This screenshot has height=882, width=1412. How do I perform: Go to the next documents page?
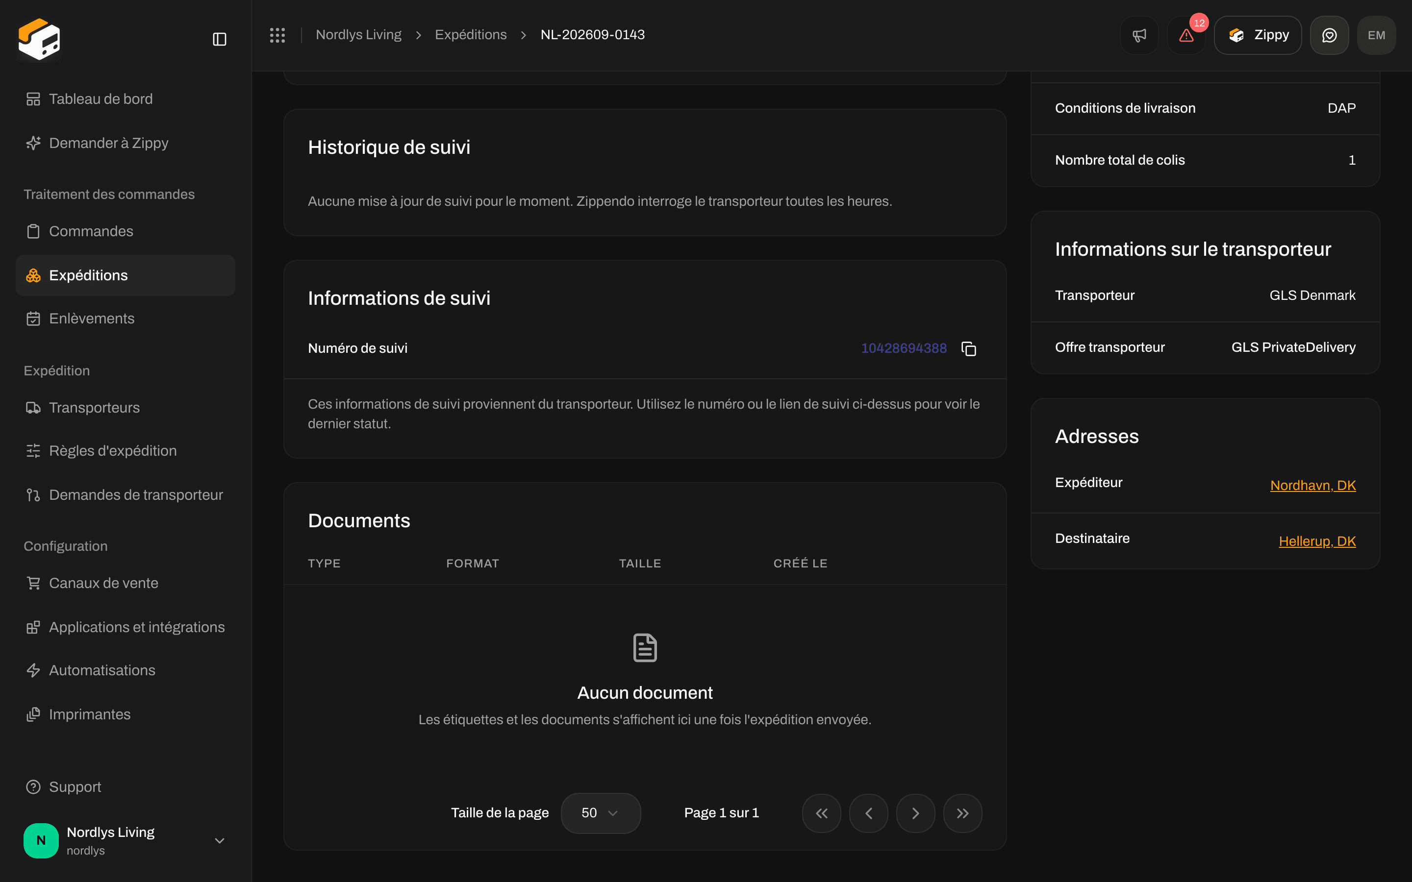915,813
